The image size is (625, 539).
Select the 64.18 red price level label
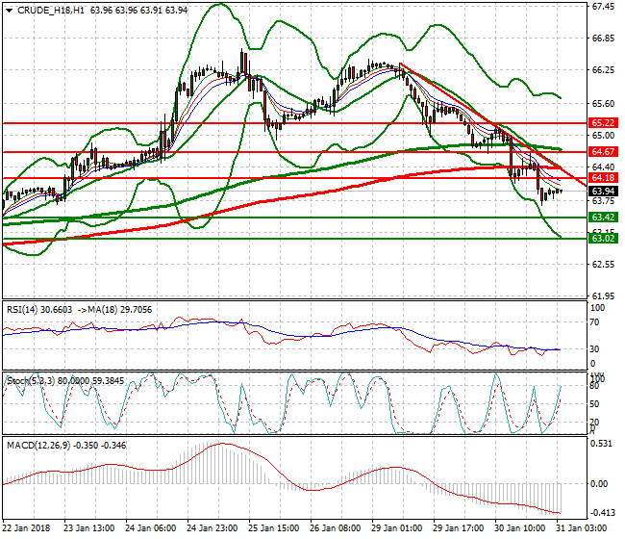(603, 177)
